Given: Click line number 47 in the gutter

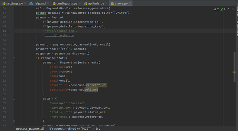Looking at the screenshot, I should tap(4, 58).
